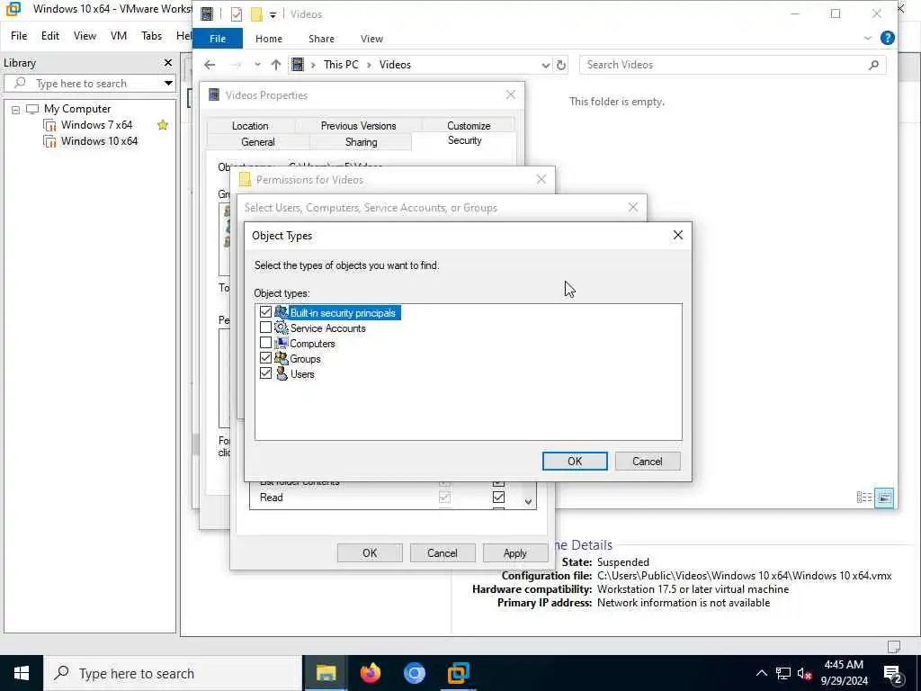This screenshot has width=921, height=691.
Task: Check the Computers object type checkbox
Action: pos(265,343)
